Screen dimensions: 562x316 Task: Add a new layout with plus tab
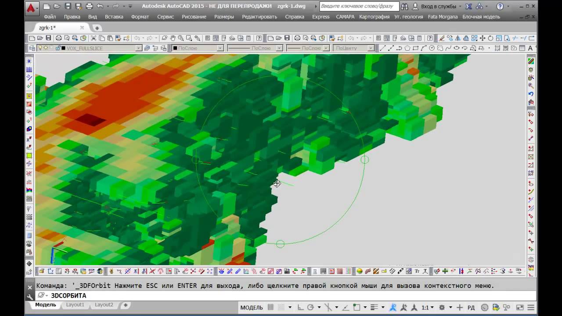coord(125,305)
